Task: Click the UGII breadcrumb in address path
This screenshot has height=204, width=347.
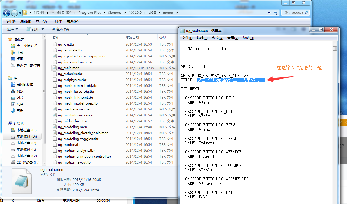Action: [x=152, y=13]
